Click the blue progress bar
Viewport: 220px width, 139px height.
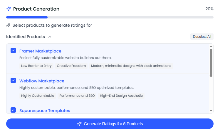[27, 17]
